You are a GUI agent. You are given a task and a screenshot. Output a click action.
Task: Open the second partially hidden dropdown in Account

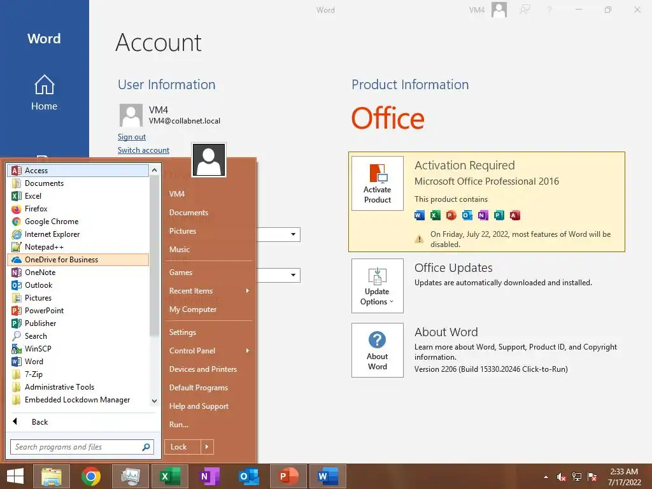click(x=293, y=275)
